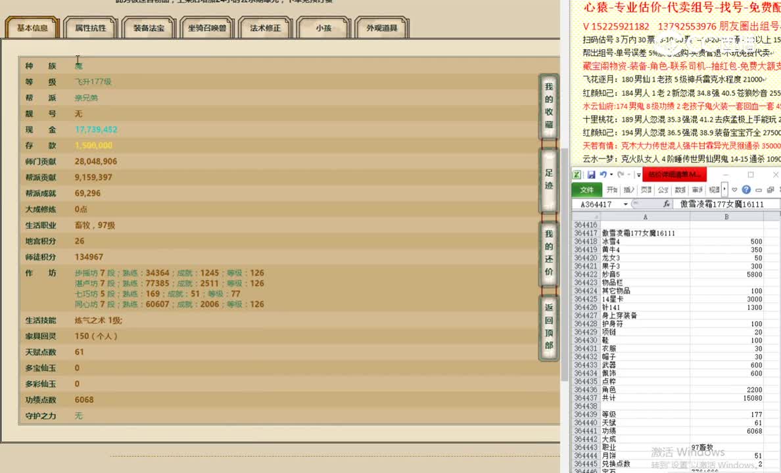
Task: Open the Quick Access Toolbar customize dropdown
Action: 638,175
